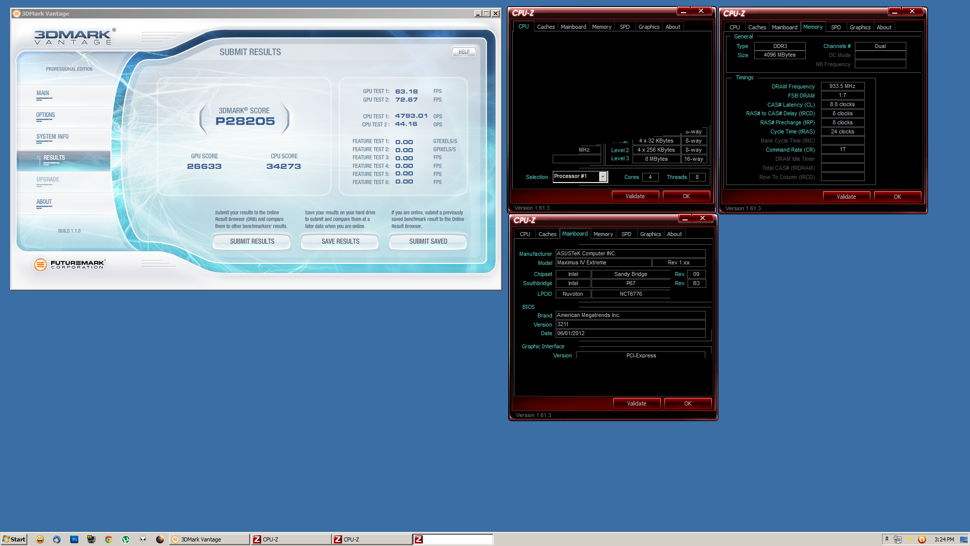This screenshot has width=970, height=546.
Task: Launch Thunderbird from the quick launch bar
Action: tap(57, 539)
